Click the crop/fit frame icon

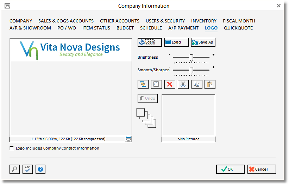click(x=156, y=84)
